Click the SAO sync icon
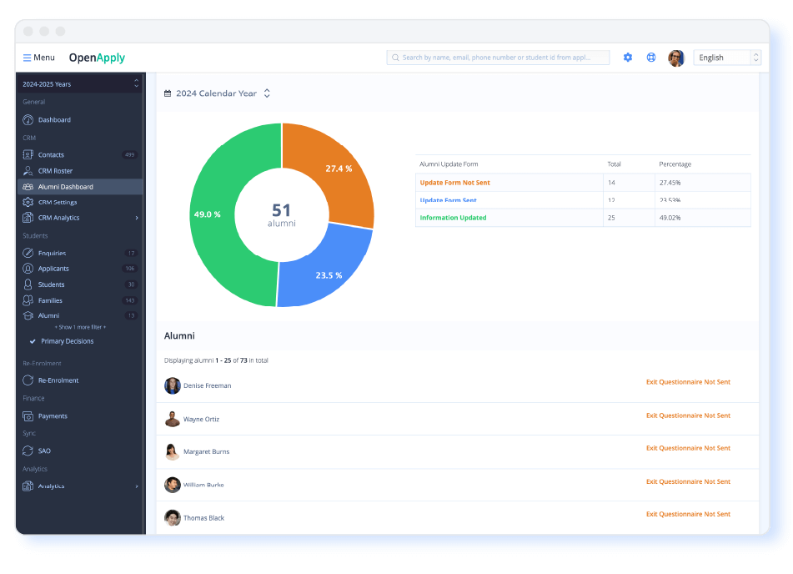The height and width of the screenshot is (574, 793). [28, 451]
